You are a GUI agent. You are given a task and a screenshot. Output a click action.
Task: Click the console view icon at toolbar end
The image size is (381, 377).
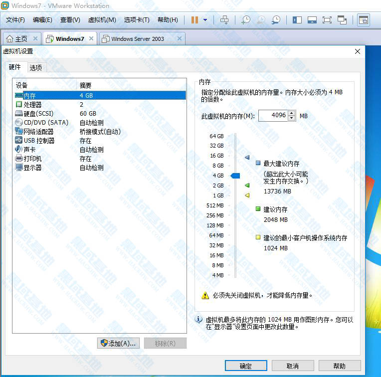[x=364, y=20]
